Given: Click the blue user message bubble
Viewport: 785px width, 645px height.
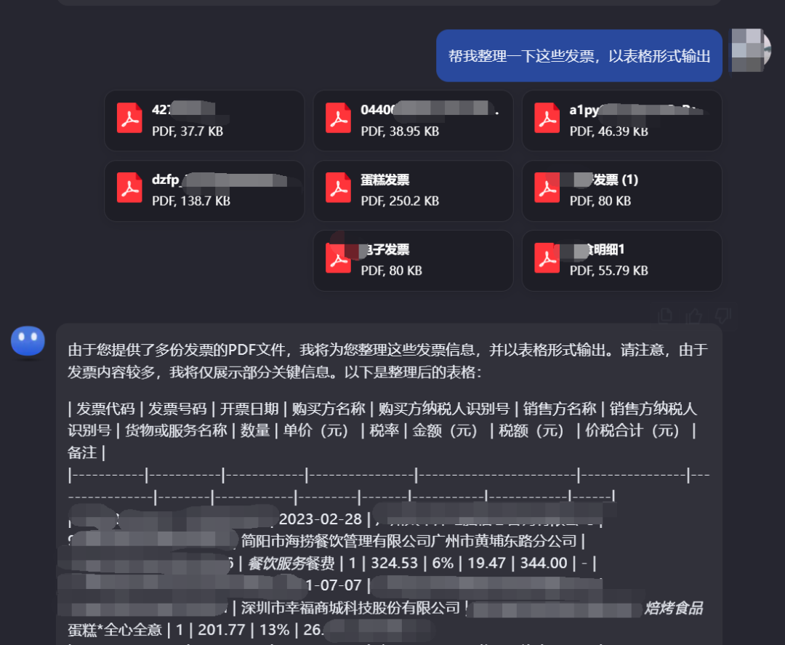Looking at the screenshot, I should click(x=579, y=56).
